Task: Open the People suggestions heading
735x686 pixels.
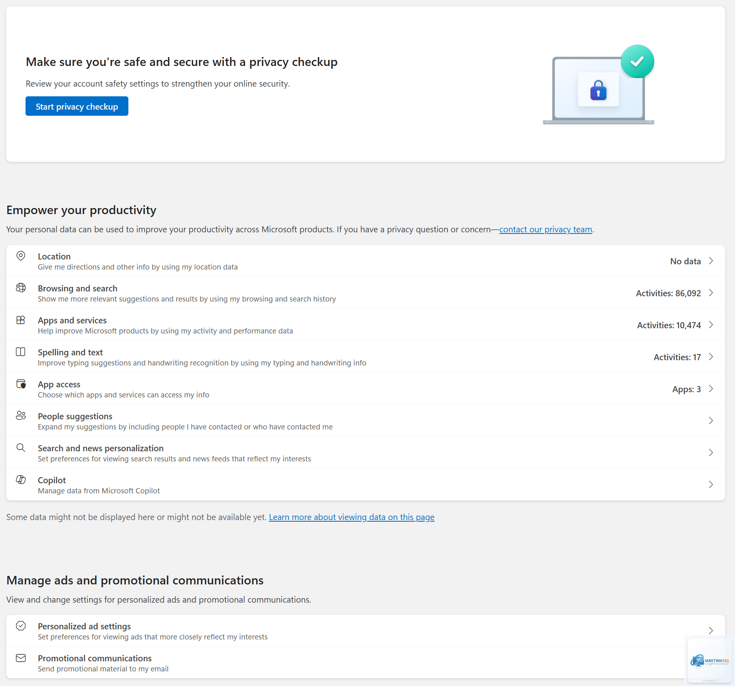Action: click(x=75, y=416)
